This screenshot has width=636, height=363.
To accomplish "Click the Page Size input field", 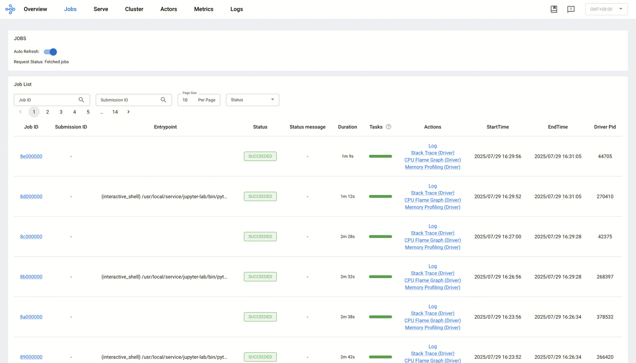I will (x=199, y=100).
